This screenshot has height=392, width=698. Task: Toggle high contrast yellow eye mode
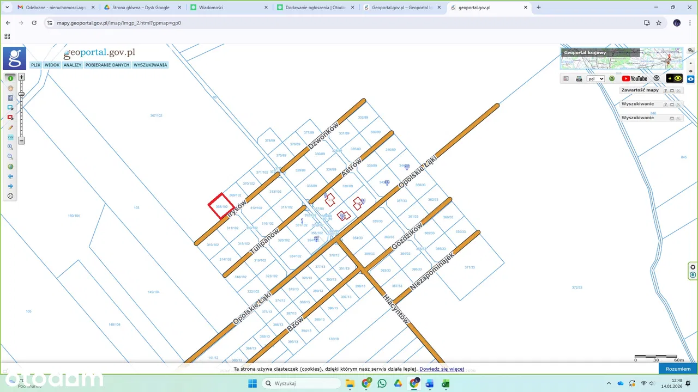click(x=674, y=78)
